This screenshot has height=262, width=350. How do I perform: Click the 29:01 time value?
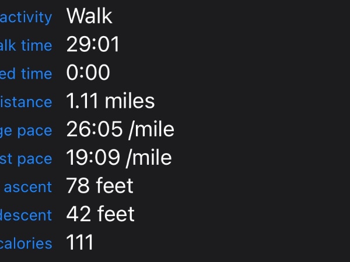93,45
